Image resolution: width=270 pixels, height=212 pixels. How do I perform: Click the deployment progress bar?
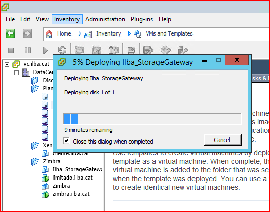point(152,119)
